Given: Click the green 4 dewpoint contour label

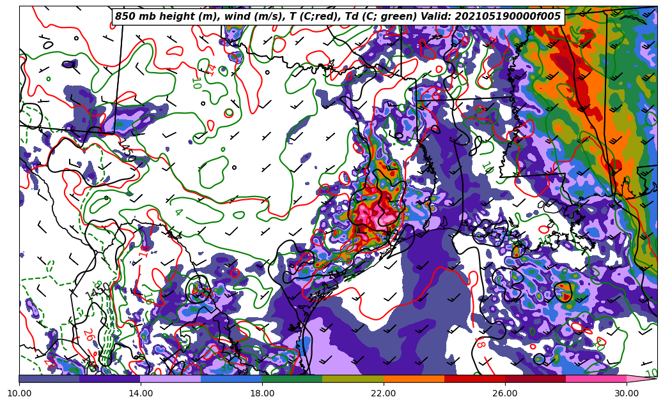Looking at the screenshot, I should click(178, 212).
